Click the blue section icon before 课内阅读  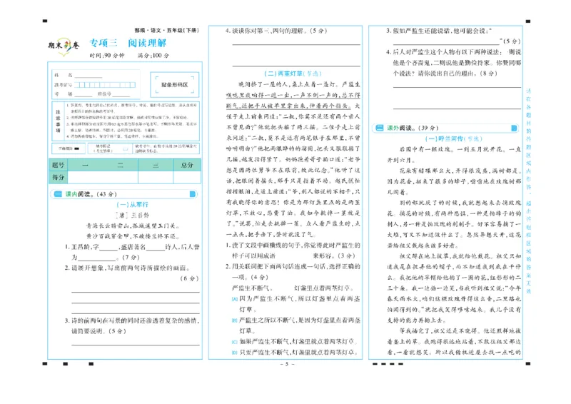pyautogui.click(x=58, y=194)
